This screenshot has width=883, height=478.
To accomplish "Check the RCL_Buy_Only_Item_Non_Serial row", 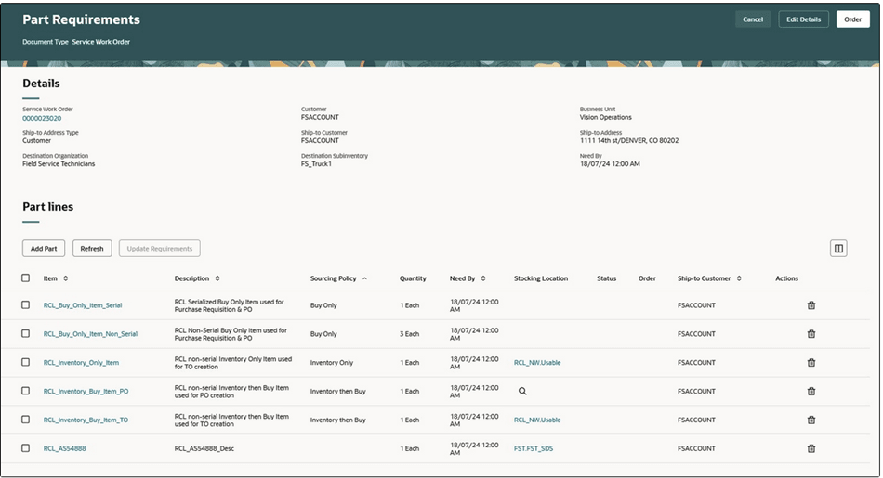I will click(x=25, y=333).
